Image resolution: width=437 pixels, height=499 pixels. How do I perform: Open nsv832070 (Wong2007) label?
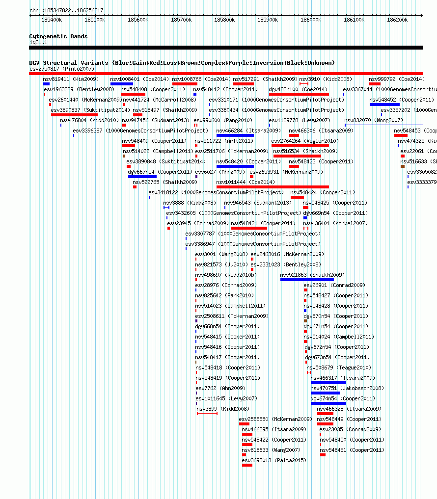coord(374,120)
